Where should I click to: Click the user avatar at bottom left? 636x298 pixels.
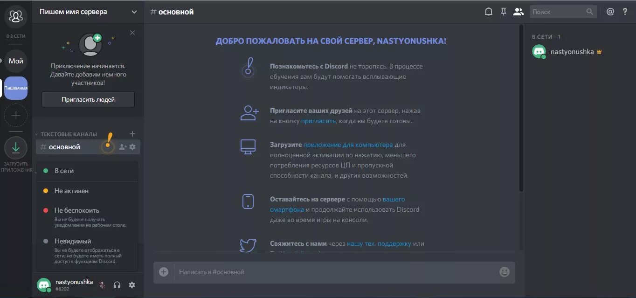coord(44,285)
